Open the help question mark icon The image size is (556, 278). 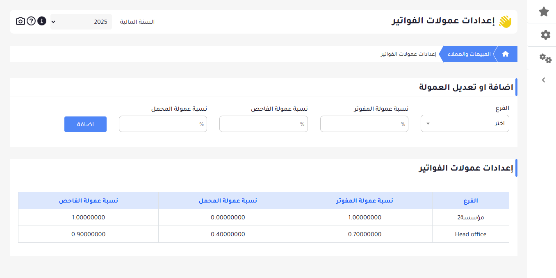tap(31, 21)
